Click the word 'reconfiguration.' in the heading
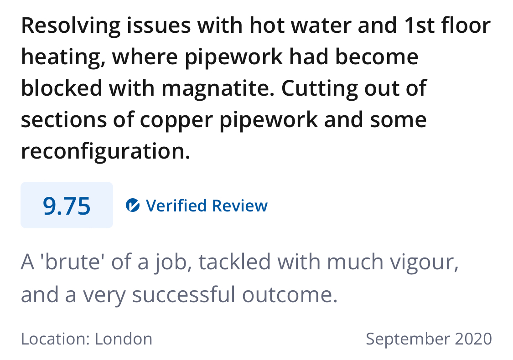This screenshot has height=360, width=513. click(105, 152)
